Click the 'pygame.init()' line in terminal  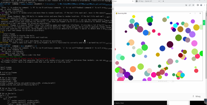click(x=6, y=74)
